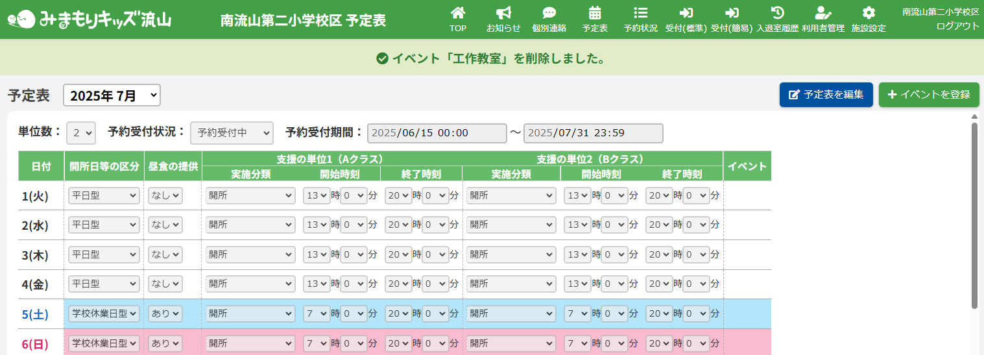984x355 pixels.
Task: Open 開所日等の区分 dropdown for 1(火)
Action: (x=104, y=195)
